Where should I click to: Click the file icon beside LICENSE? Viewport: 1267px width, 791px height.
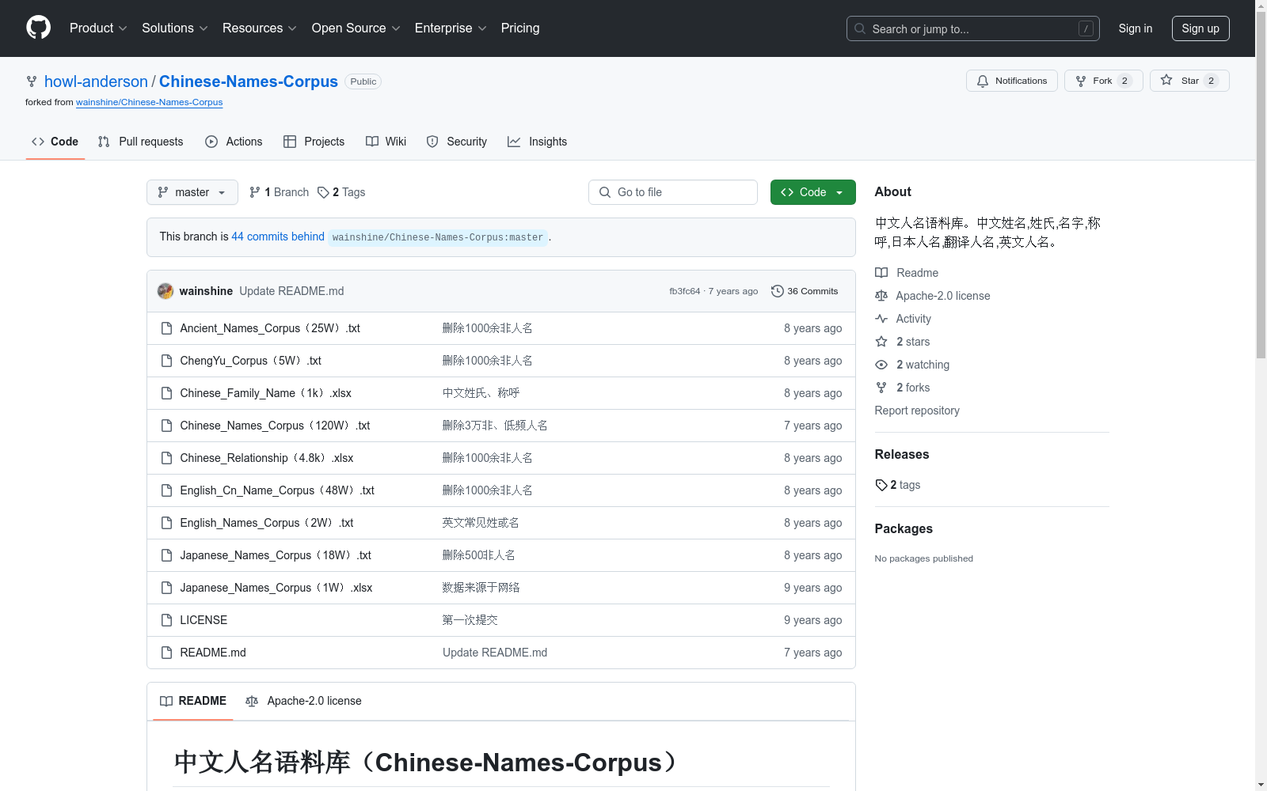pos(166,620)
